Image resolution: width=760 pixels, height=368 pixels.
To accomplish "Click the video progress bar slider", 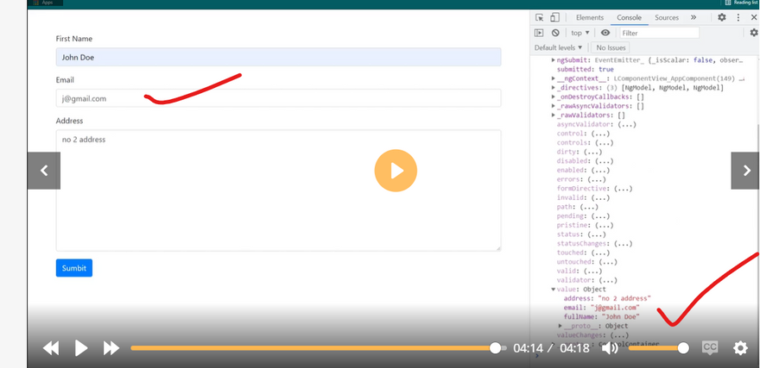I will (496, 348).
